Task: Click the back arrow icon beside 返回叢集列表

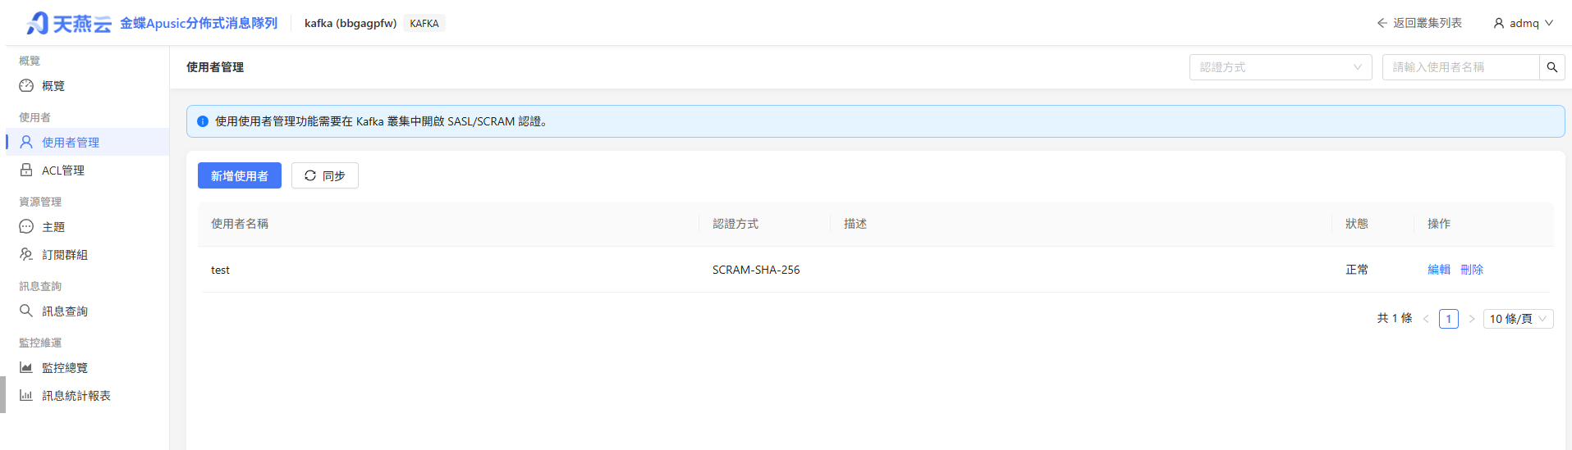Action: point(1382,23)
